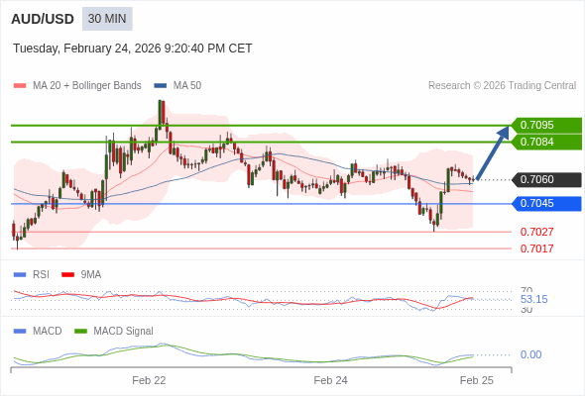Click the 0.7017 red support label

536,248
